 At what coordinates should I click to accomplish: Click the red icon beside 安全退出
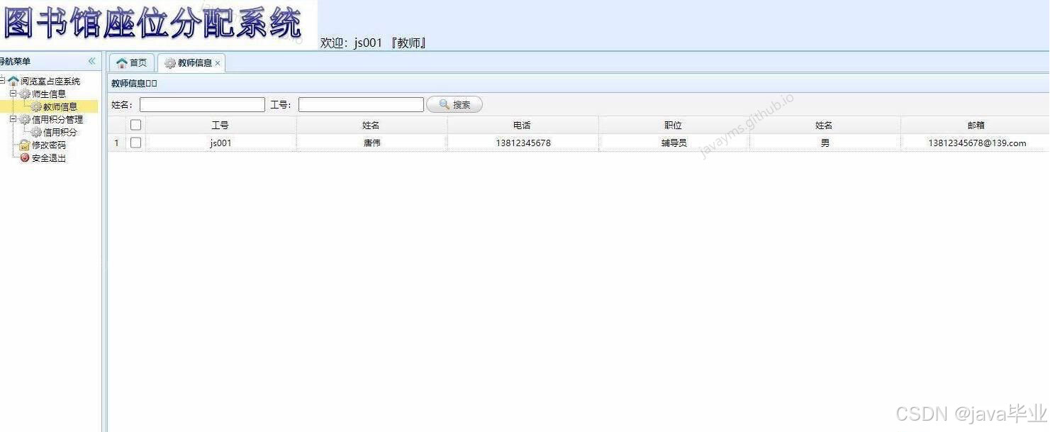pos(25,157)
